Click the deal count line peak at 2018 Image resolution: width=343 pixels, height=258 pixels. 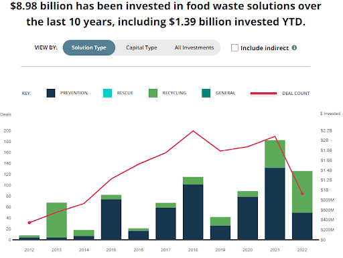[x=193, y=131]
